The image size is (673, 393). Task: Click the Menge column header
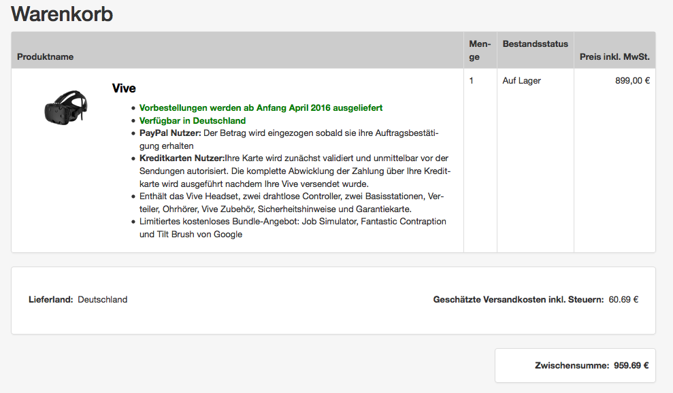pos(480,50)
